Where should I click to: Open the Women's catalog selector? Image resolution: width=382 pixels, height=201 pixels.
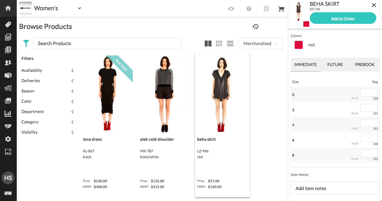coord(57,8)
